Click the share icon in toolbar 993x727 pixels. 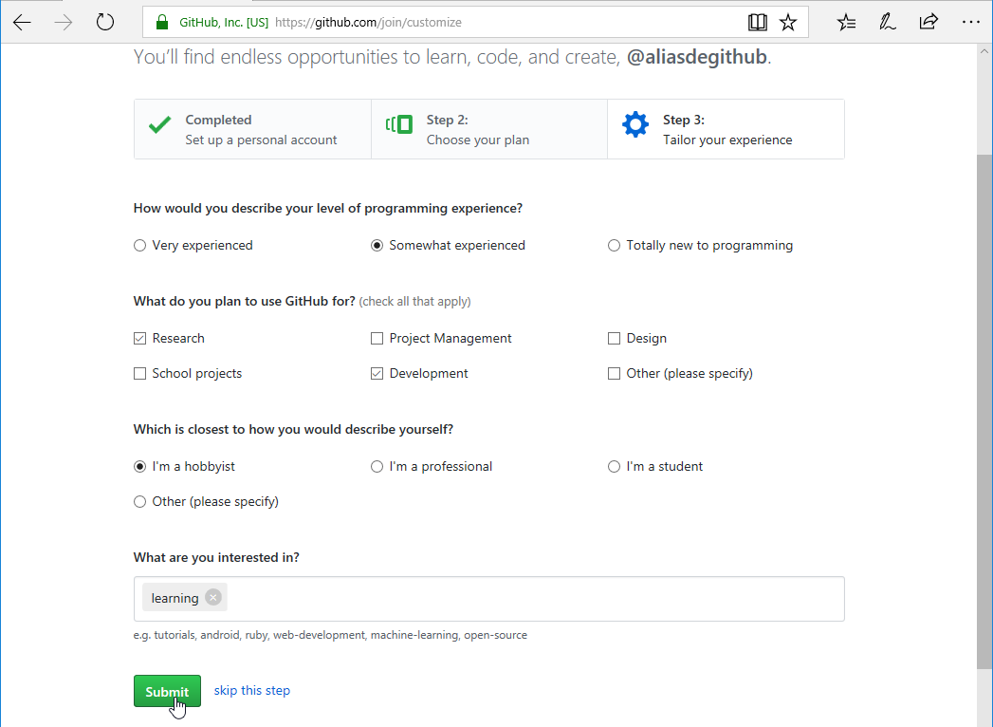coord(929,22)
